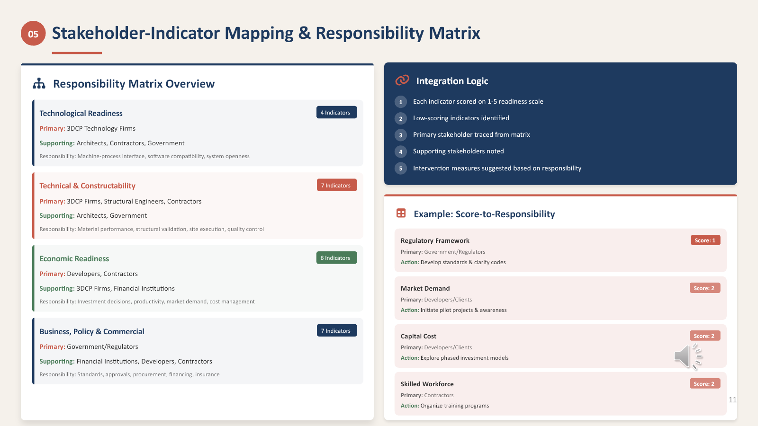
Task: Click the Skilled Workforce card title
Action: tap(427, 384)
